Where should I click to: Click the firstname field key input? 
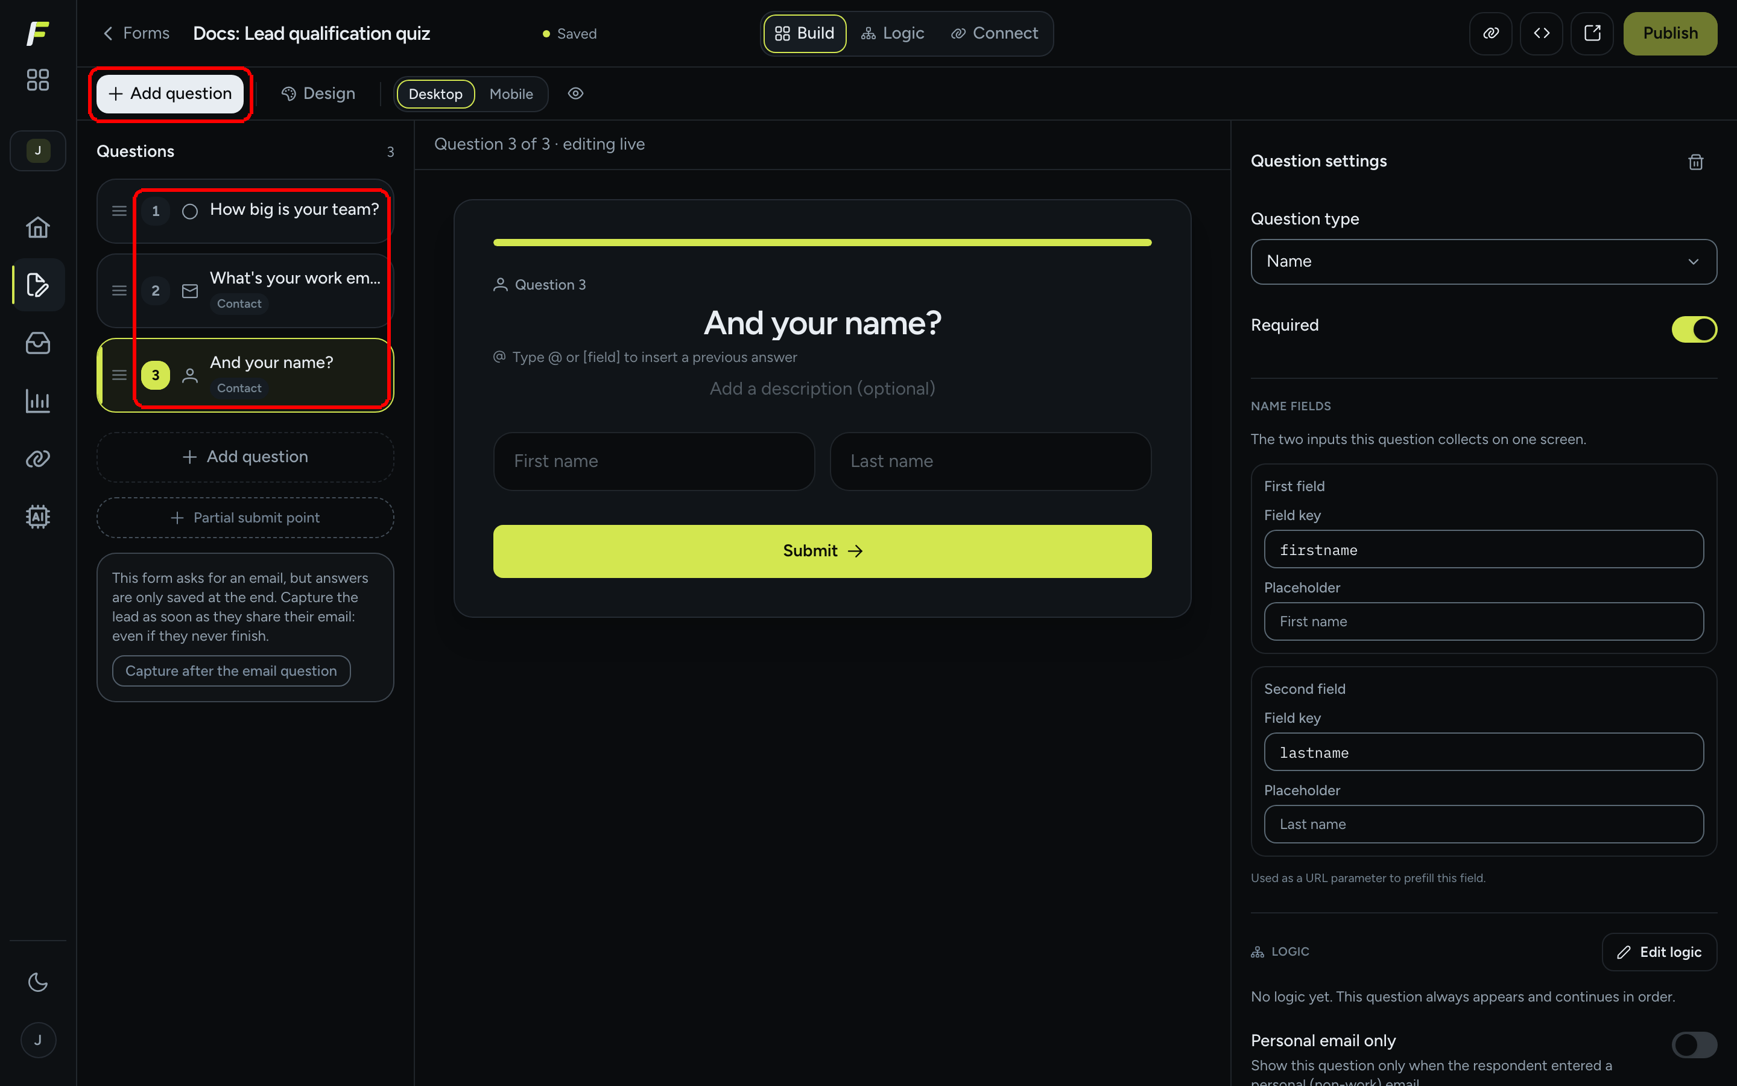point(1484,550)
